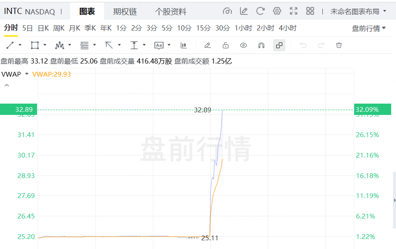The width and height of the screenshot is (396, 249).
Task: Select the 1分 timeframe
Action: [121, 28]
